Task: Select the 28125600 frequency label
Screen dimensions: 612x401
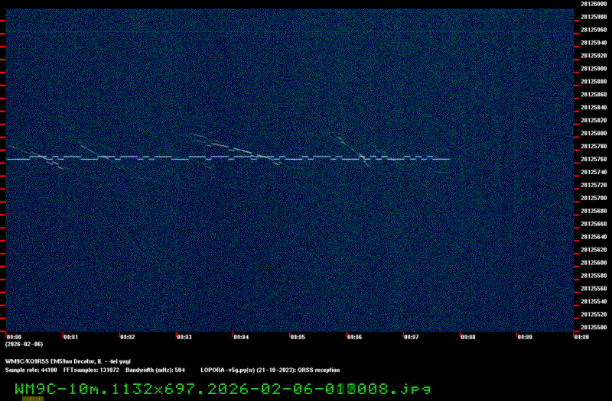Action: [594, 263]
